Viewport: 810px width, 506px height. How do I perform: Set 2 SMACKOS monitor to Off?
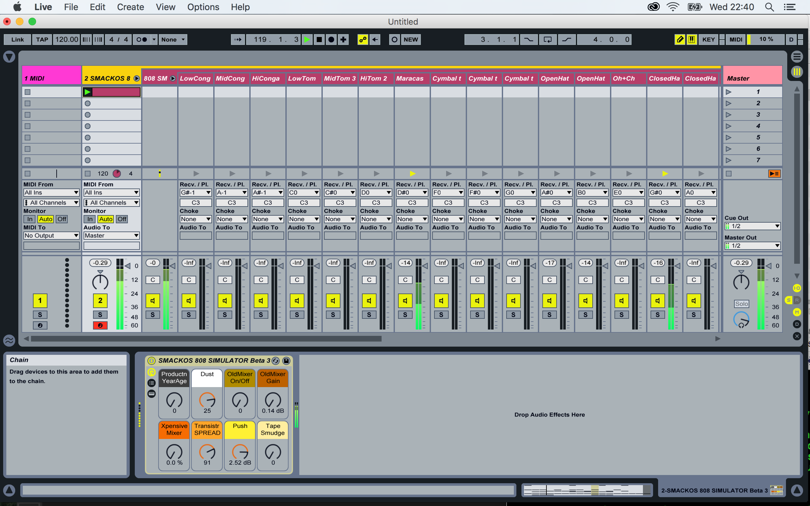click(x=122, y=219)
